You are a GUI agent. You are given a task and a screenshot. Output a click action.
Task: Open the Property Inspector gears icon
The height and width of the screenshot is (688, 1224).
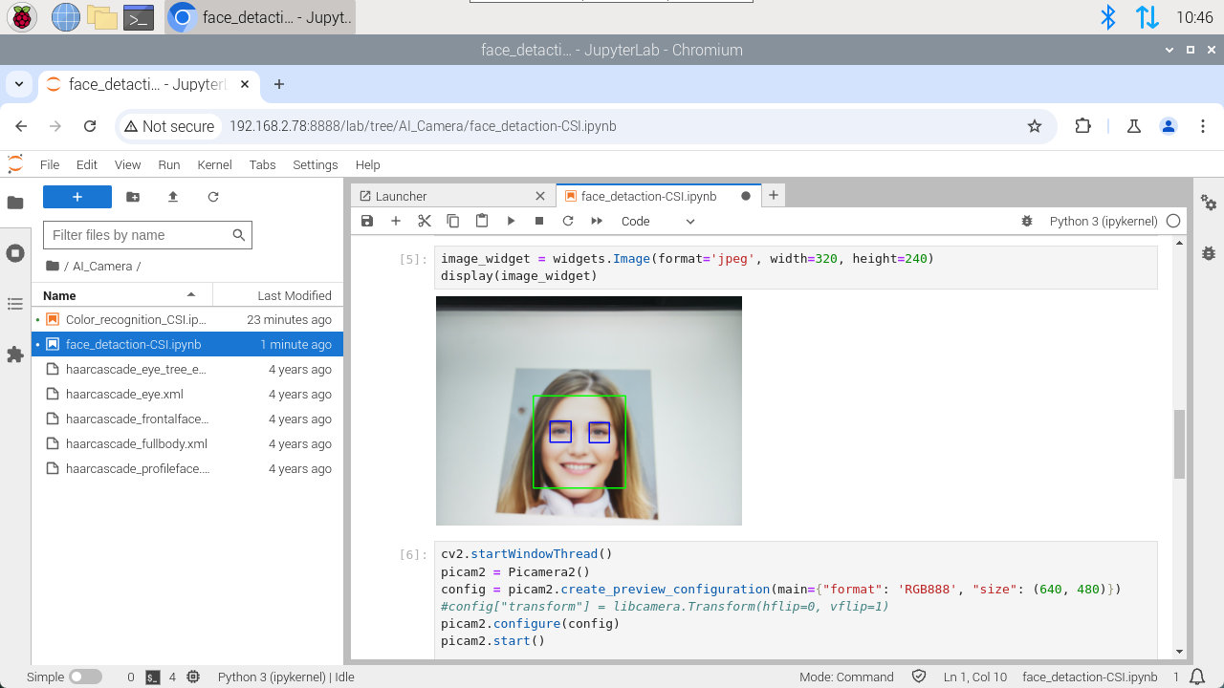(x=1209, y=203)
